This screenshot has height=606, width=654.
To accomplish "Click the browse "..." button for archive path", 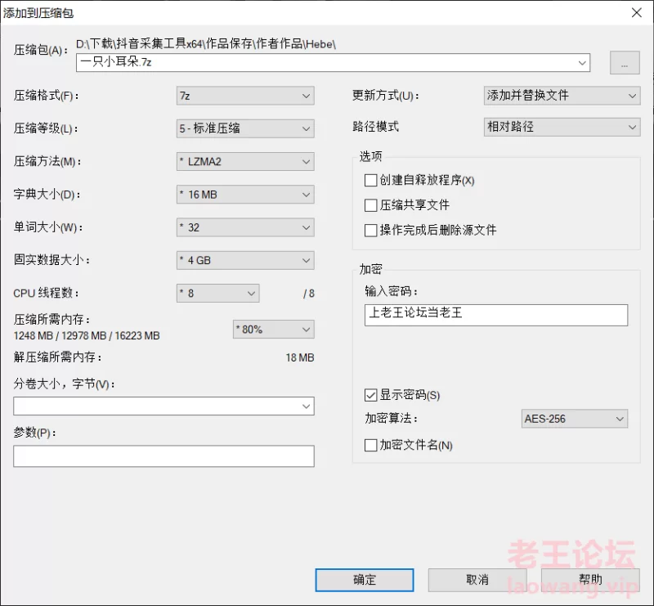I will pos(625,63).
